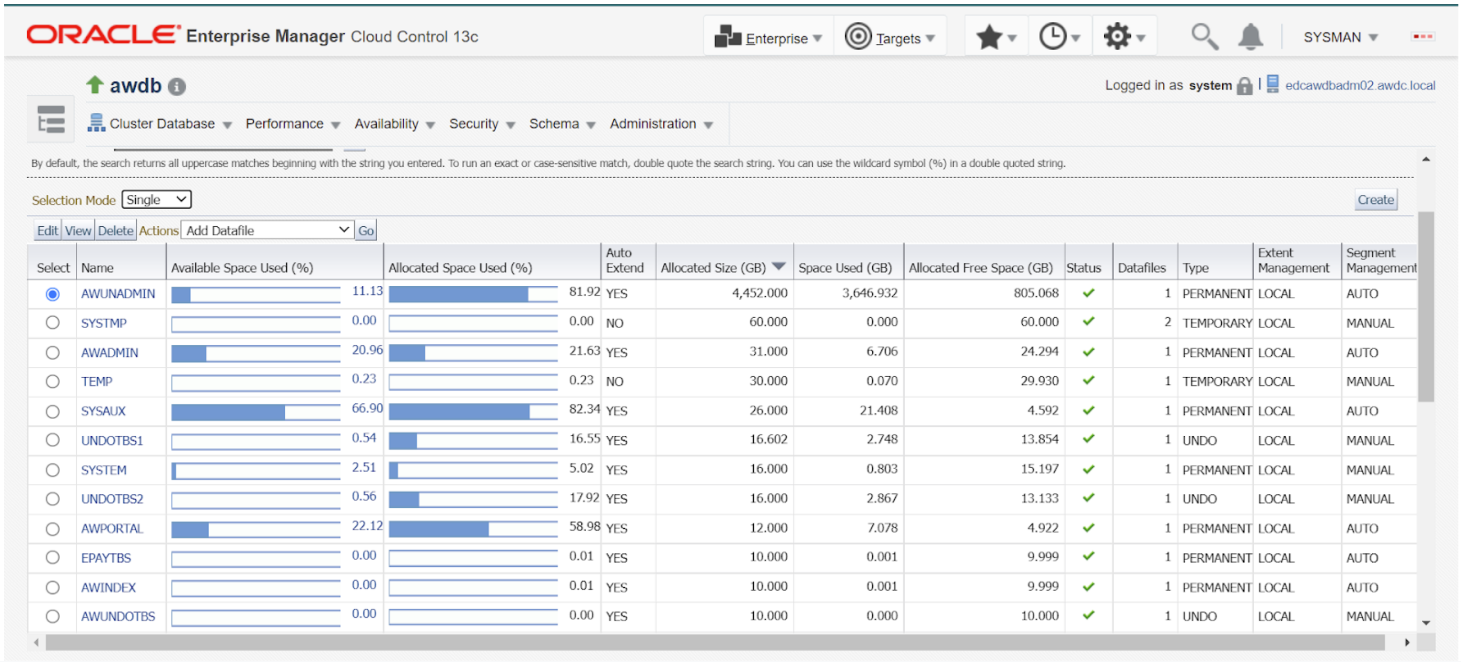Click the green up-arrow status icon
Viewport: 1461px width, 662px height.
point(95,85)
